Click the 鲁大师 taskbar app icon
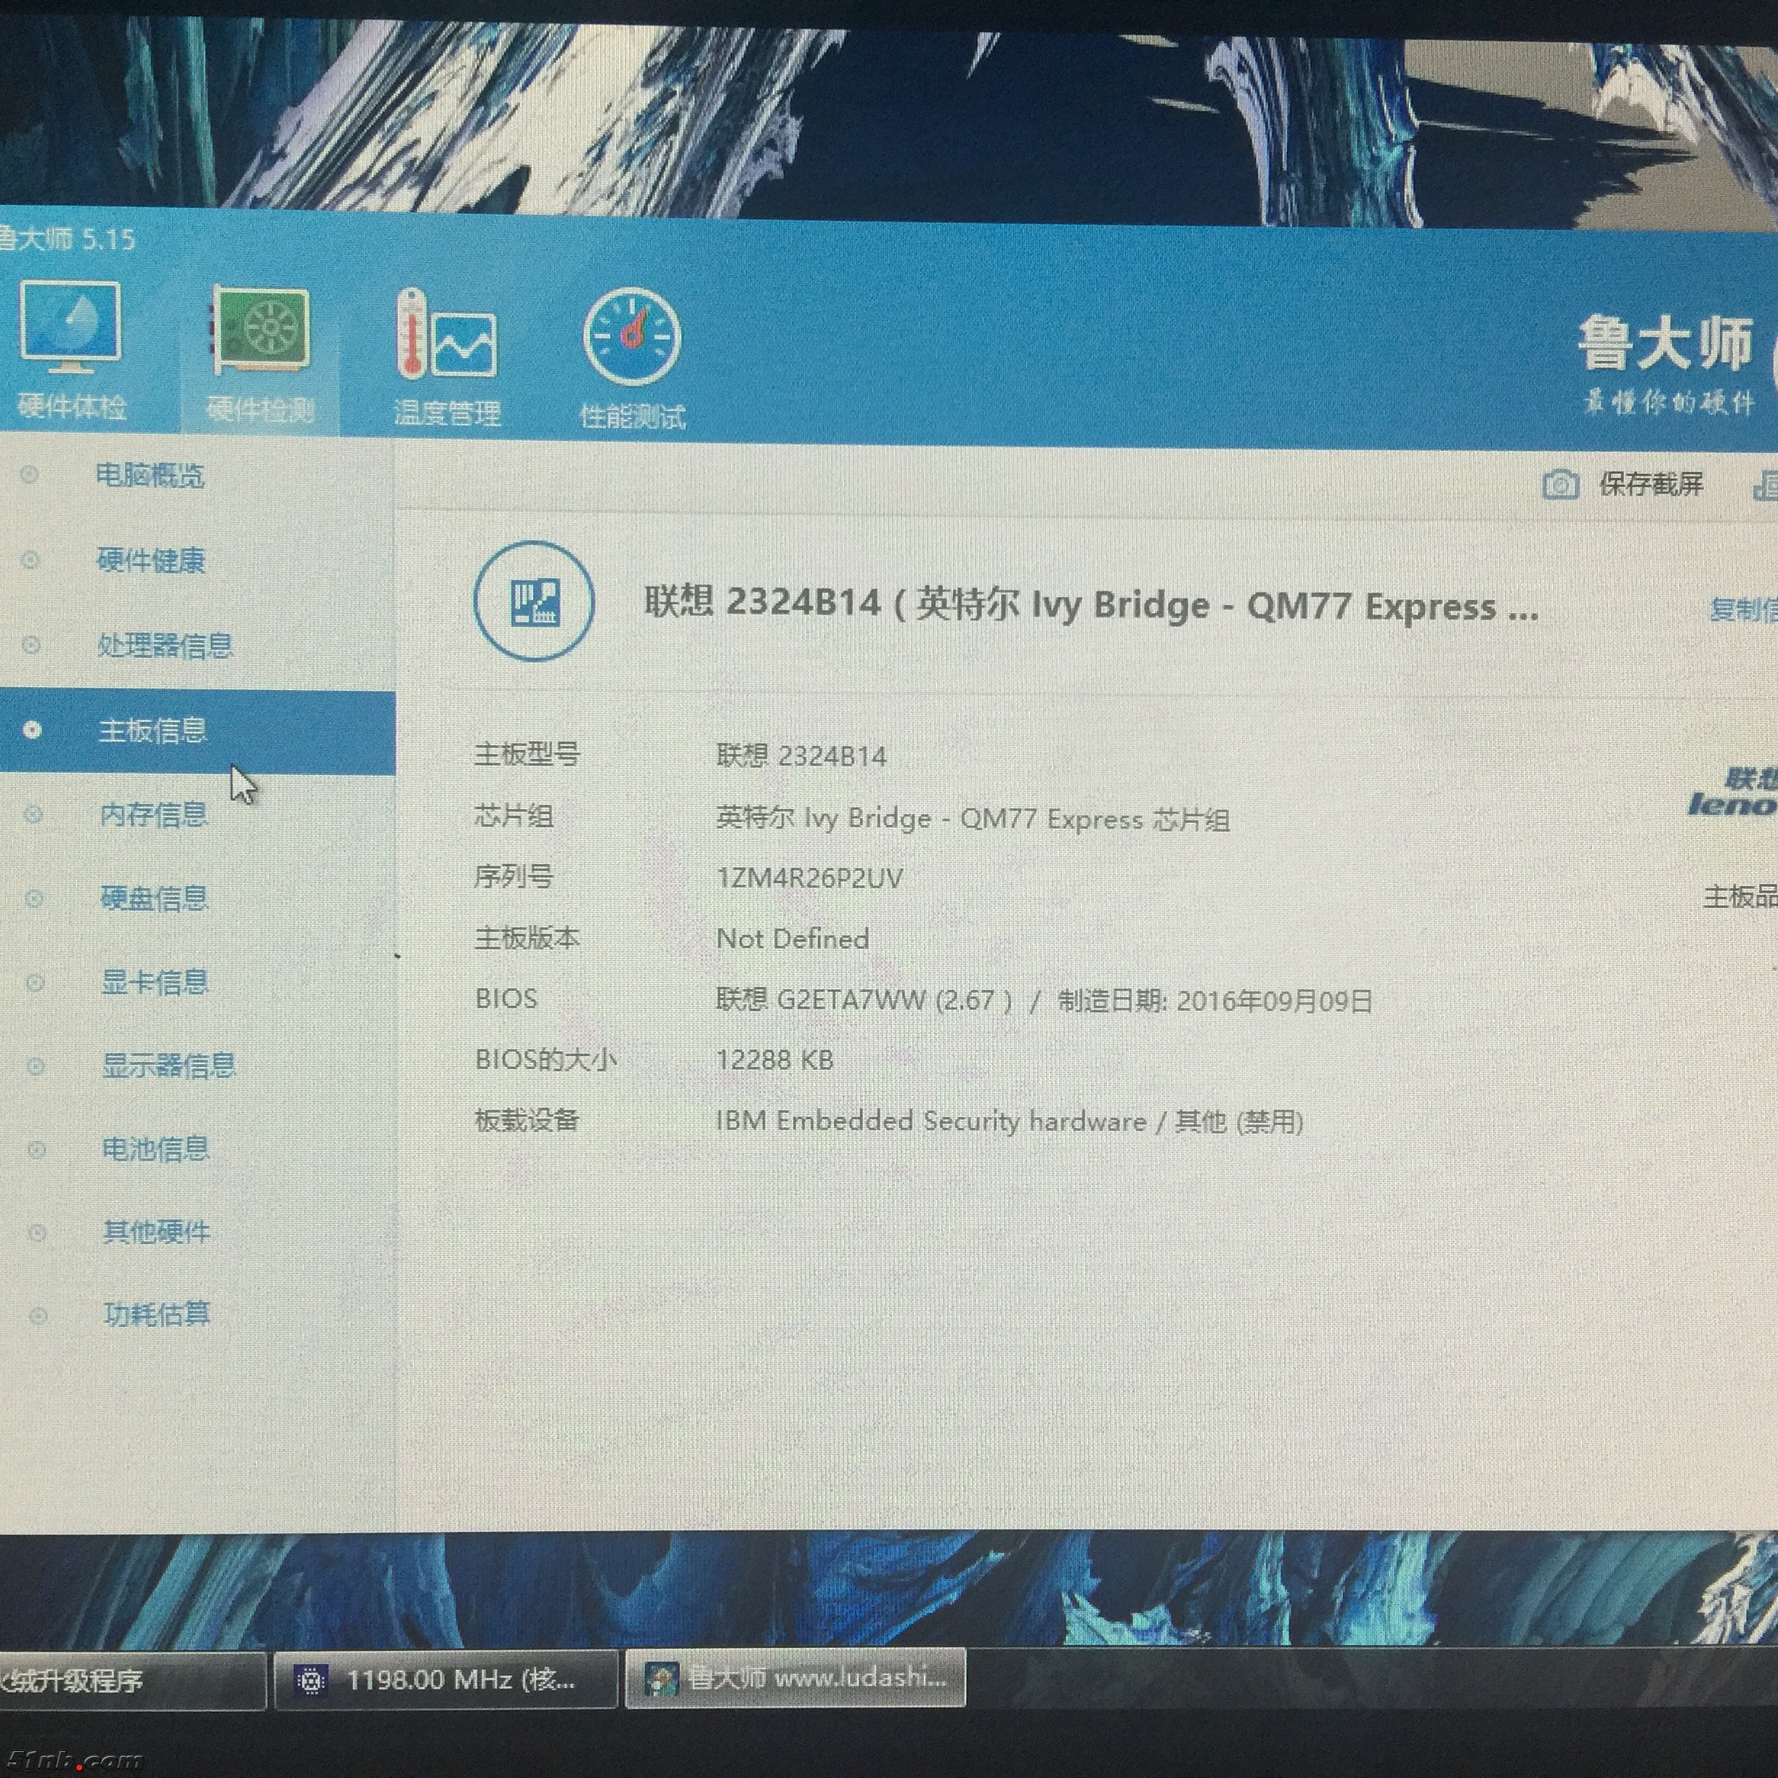Viewport: 1778px width, 1778px height. (x=661, y=1679)
